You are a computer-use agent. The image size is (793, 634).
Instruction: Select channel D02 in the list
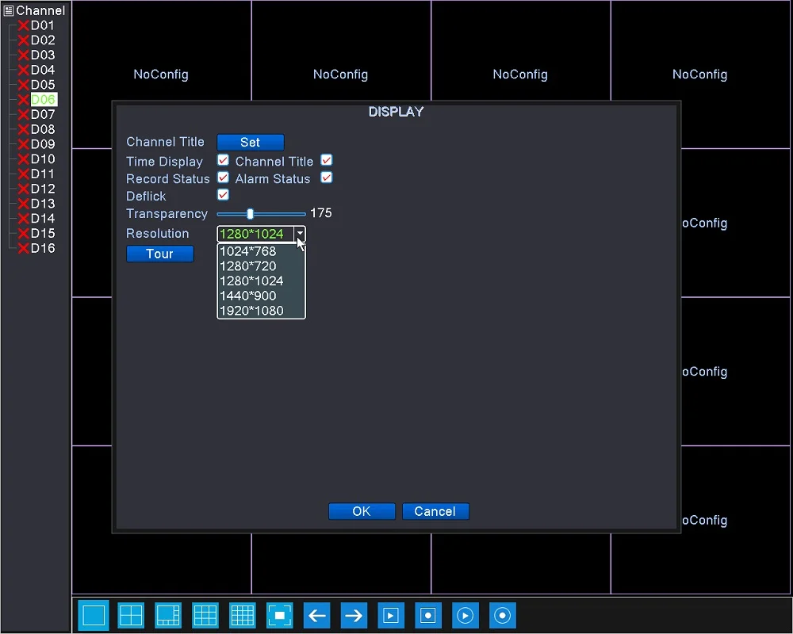point(43,40)
